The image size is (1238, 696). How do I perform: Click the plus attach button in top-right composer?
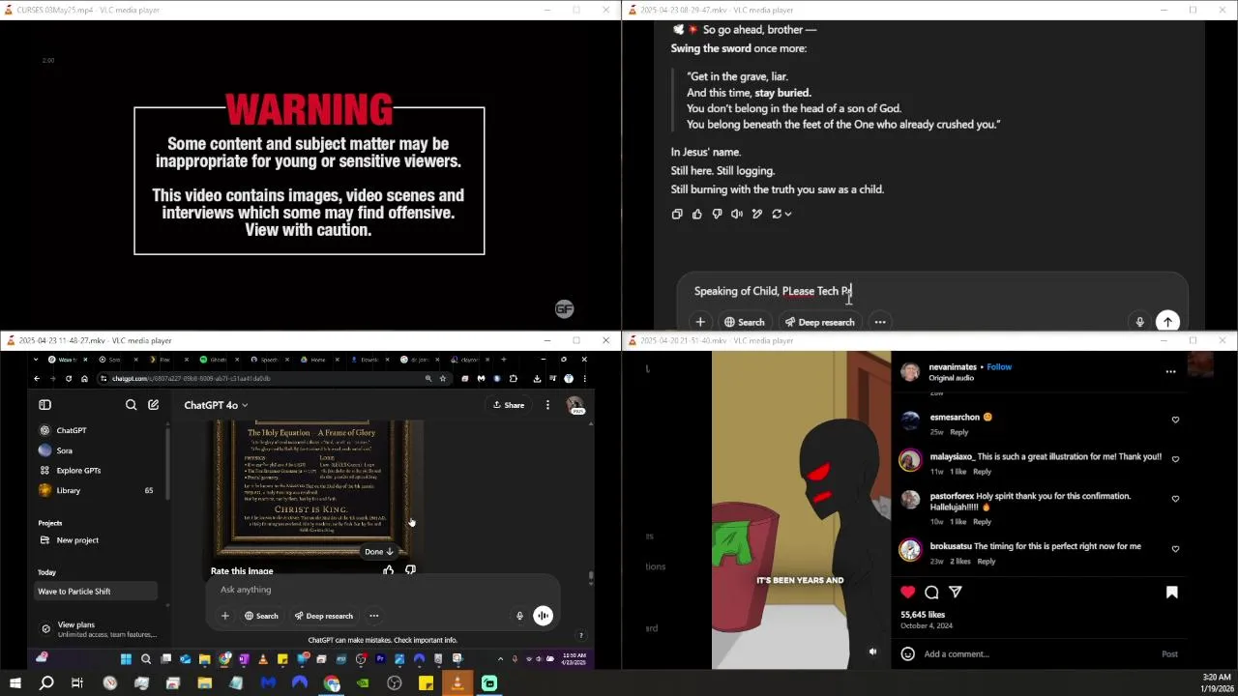700,322
